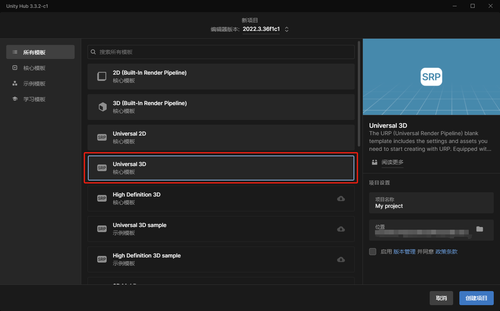Screen dimensions: 500x311
Task: Choose the High Definition 3D sample template
Action: (221, 259)
